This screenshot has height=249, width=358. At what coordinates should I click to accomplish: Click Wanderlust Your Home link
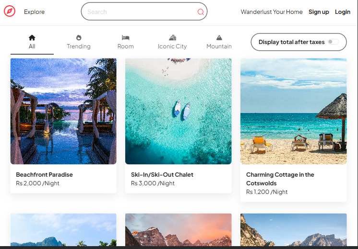pyautogui.click(x=272, y=12)
